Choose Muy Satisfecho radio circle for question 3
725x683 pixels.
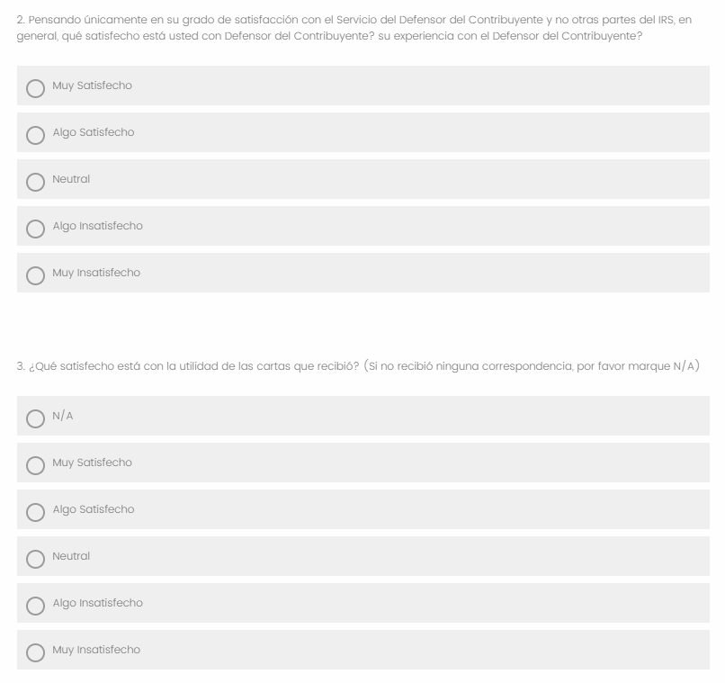point(35,465)
